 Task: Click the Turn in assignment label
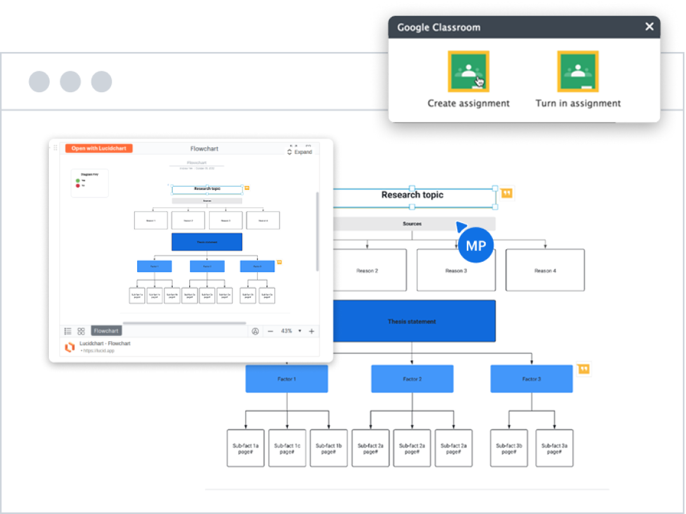578,103
